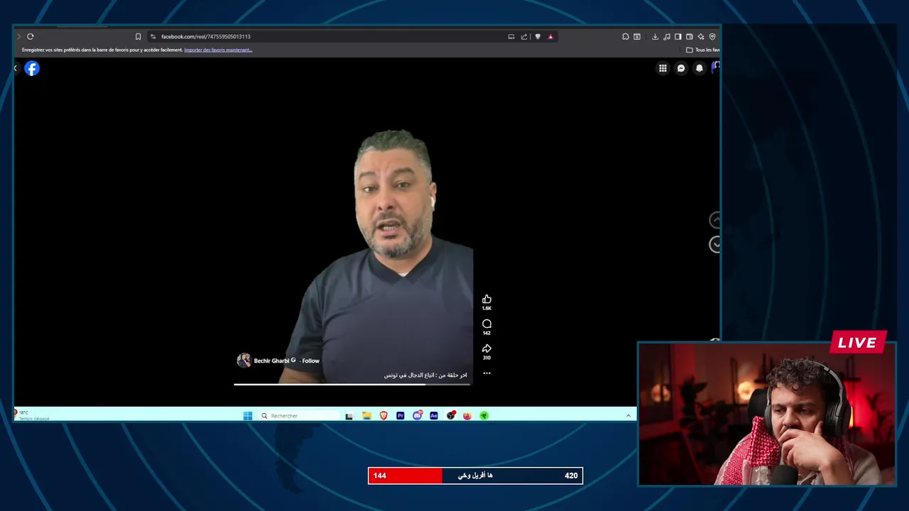Go to Facebook home via logo
This screenshot has width=909, height=511.
point(32,68)
